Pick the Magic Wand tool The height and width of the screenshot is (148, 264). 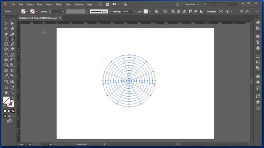tap(6, 28)
